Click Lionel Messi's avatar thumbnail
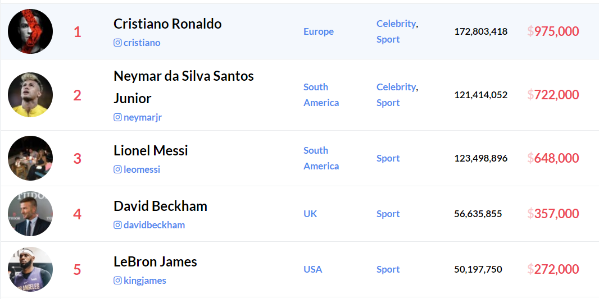 (30, 158)
